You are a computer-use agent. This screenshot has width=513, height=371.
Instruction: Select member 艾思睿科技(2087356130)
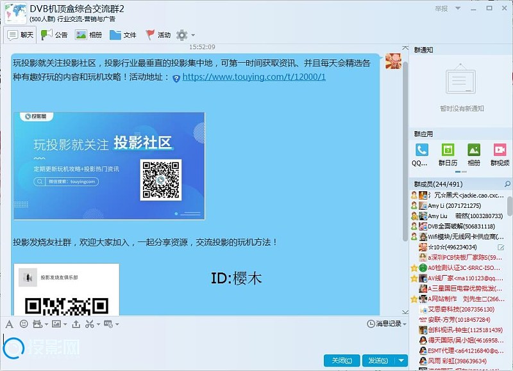(458, 310)
